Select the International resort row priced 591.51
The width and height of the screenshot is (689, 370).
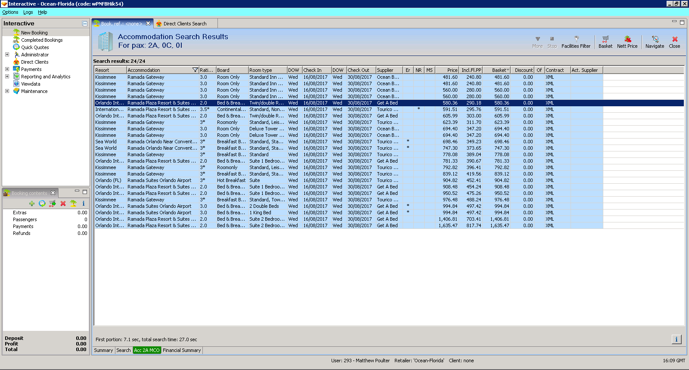click(x=389, y=109)
